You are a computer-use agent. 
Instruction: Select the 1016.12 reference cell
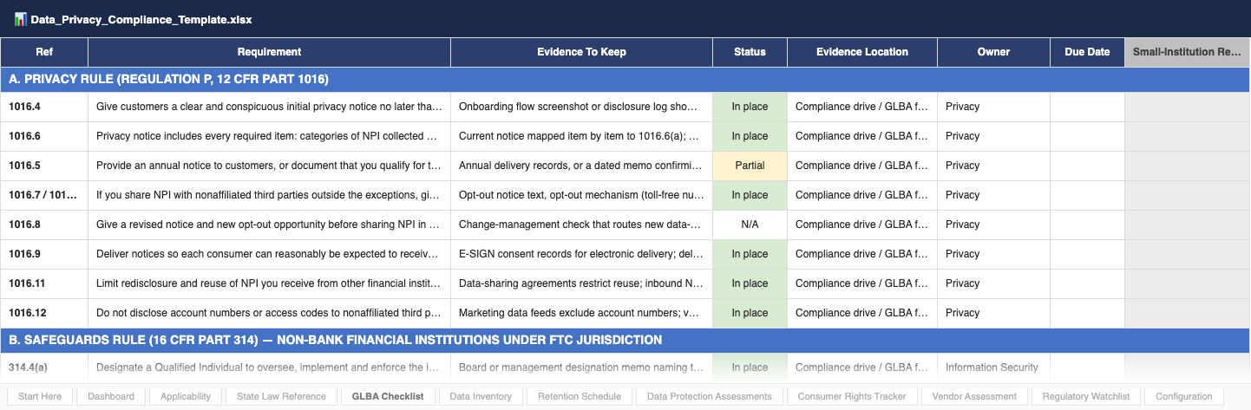pyautogui.click(x=44, y=313)
